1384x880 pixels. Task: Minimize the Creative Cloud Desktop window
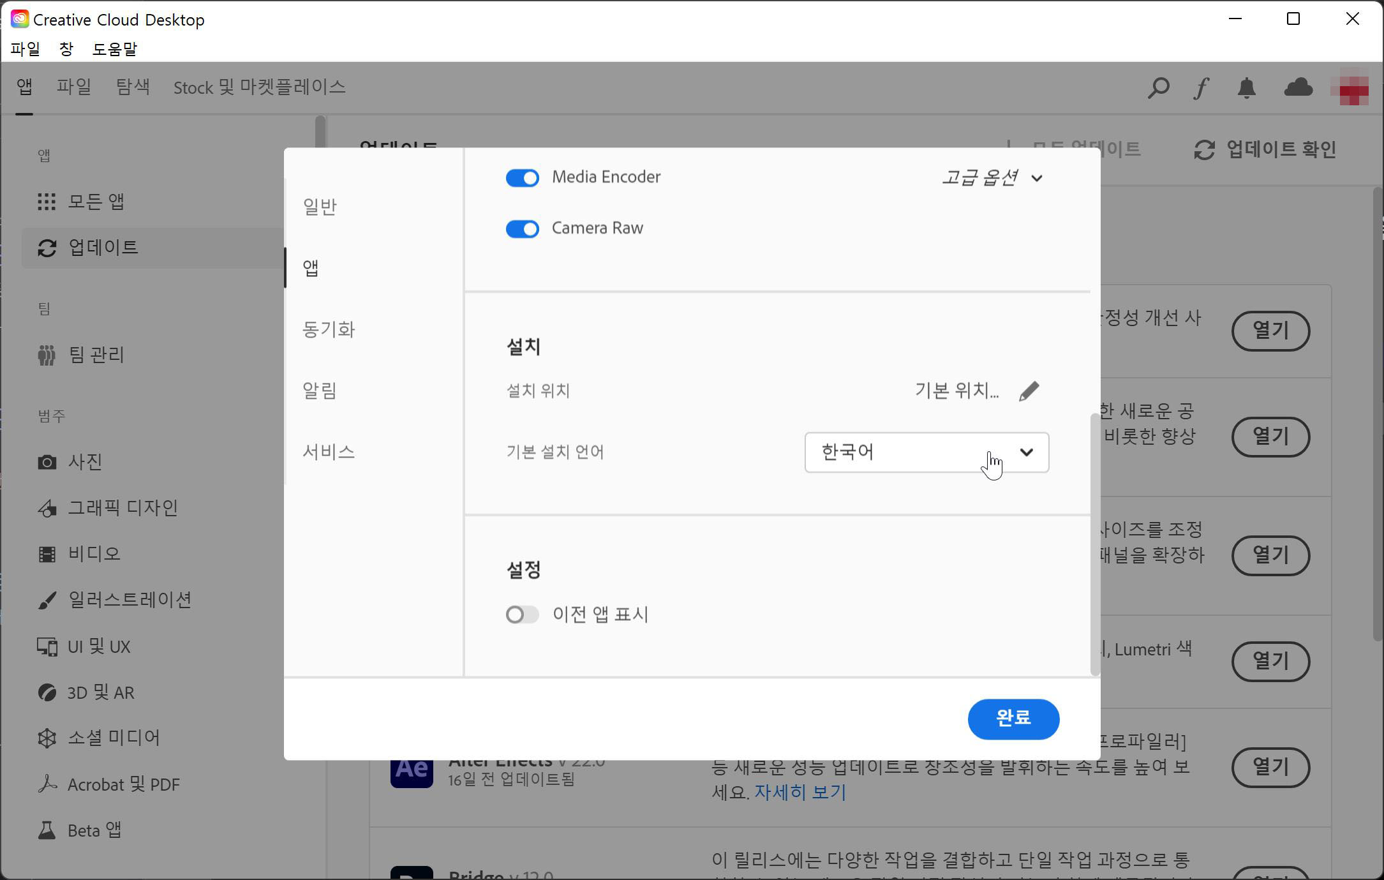[1235, 19]
